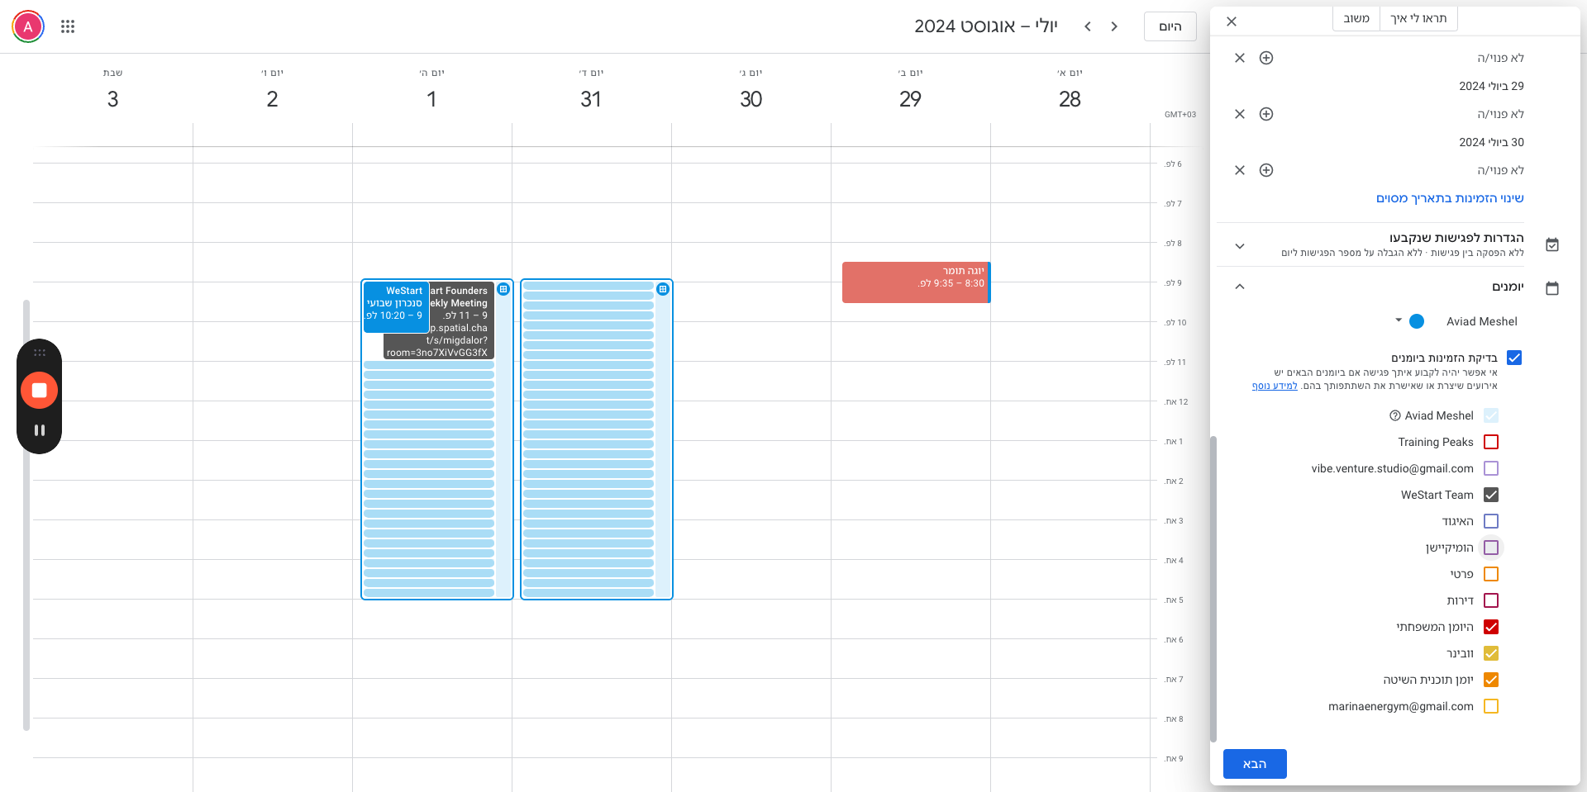The height and width of the screenshot is (792, 1587).
Task: Open the WeStart סנכרון שבועי event
Action: click(396, 307)
